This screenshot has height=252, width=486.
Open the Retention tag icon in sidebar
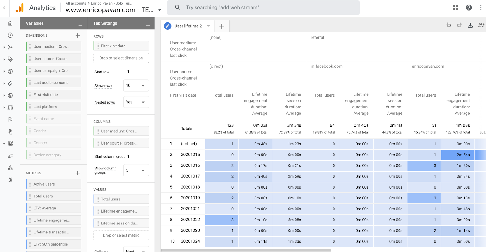[x=10, y=59]
